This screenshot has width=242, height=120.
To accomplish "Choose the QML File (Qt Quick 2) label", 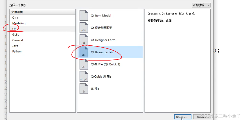I will click(x=105, y=64).
